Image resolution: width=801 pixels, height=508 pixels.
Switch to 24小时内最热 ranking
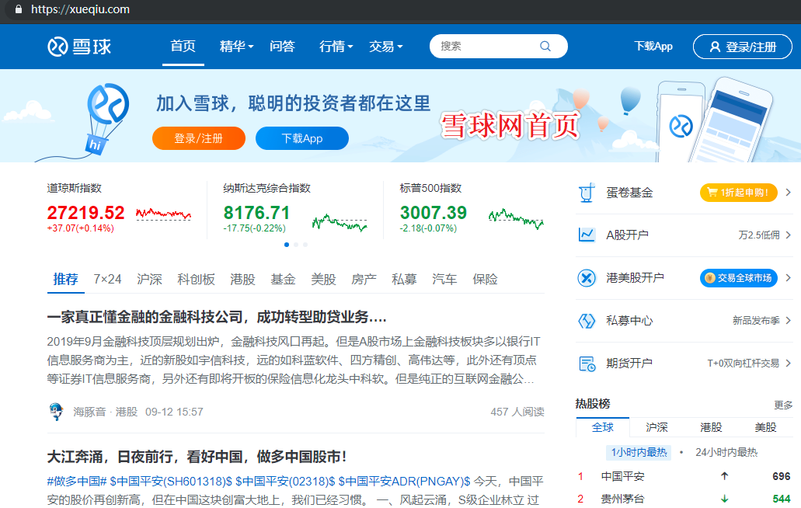pyautogui.click(x=726, y=452)
